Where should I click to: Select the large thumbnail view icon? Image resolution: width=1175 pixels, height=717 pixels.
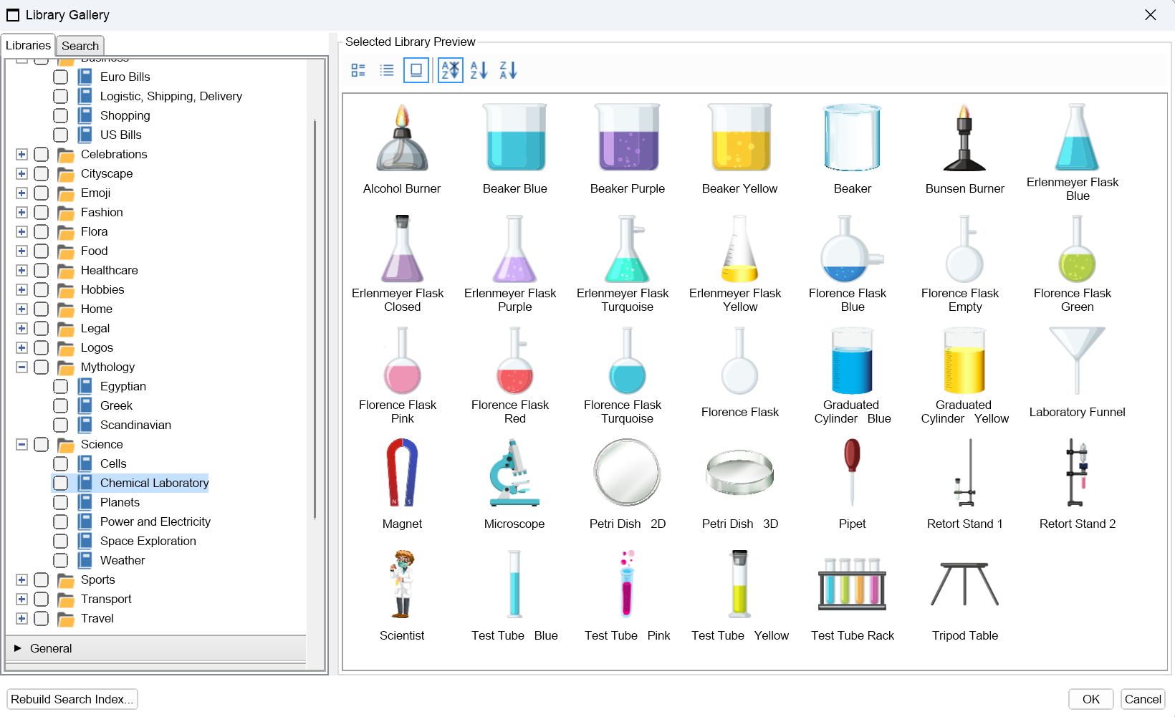tap(416, 70)
